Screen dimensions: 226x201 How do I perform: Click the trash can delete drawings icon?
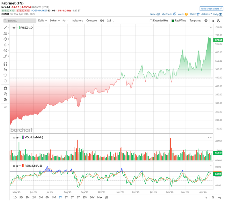pos(5,88)
